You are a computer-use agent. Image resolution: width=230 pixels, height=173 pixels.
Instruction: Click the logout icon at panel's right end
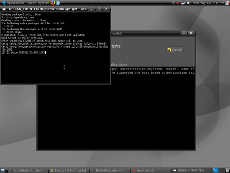(x=227, y=3)
